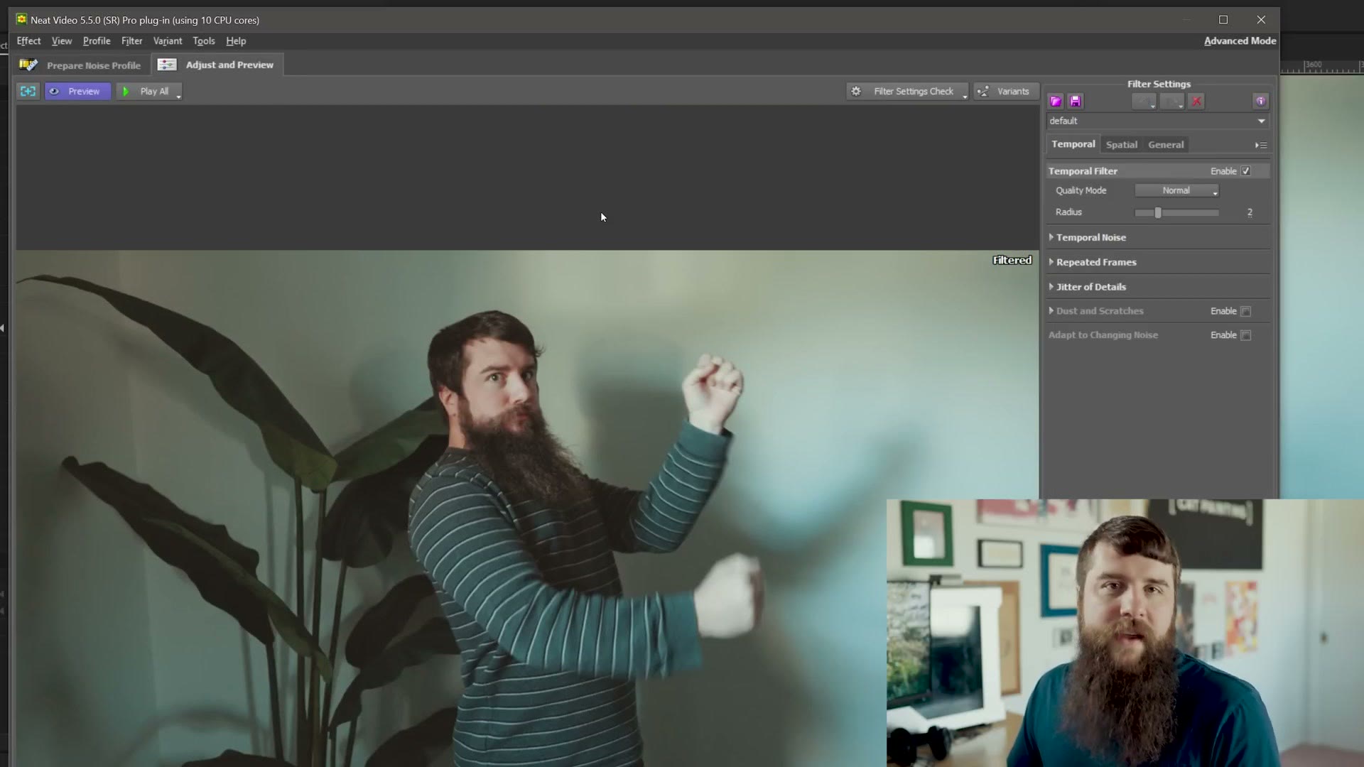Click the Filtered label on the preview
Image resolution: width=1364 pixels, height=767 pixels.
point(1012,261)
